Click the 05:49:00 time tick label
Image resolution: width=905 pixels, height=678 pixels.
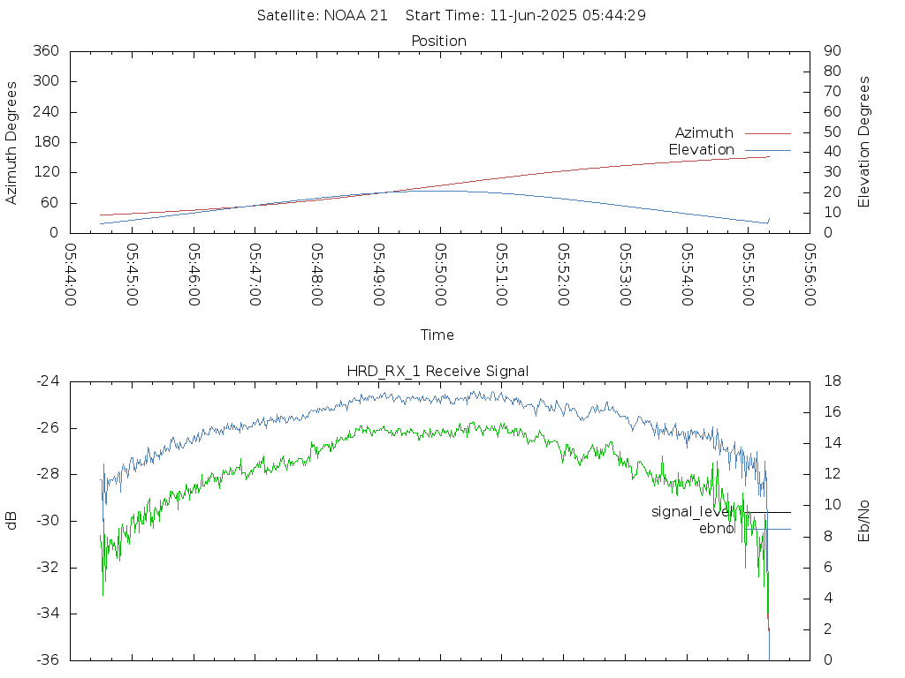click(x=378, y=275)
